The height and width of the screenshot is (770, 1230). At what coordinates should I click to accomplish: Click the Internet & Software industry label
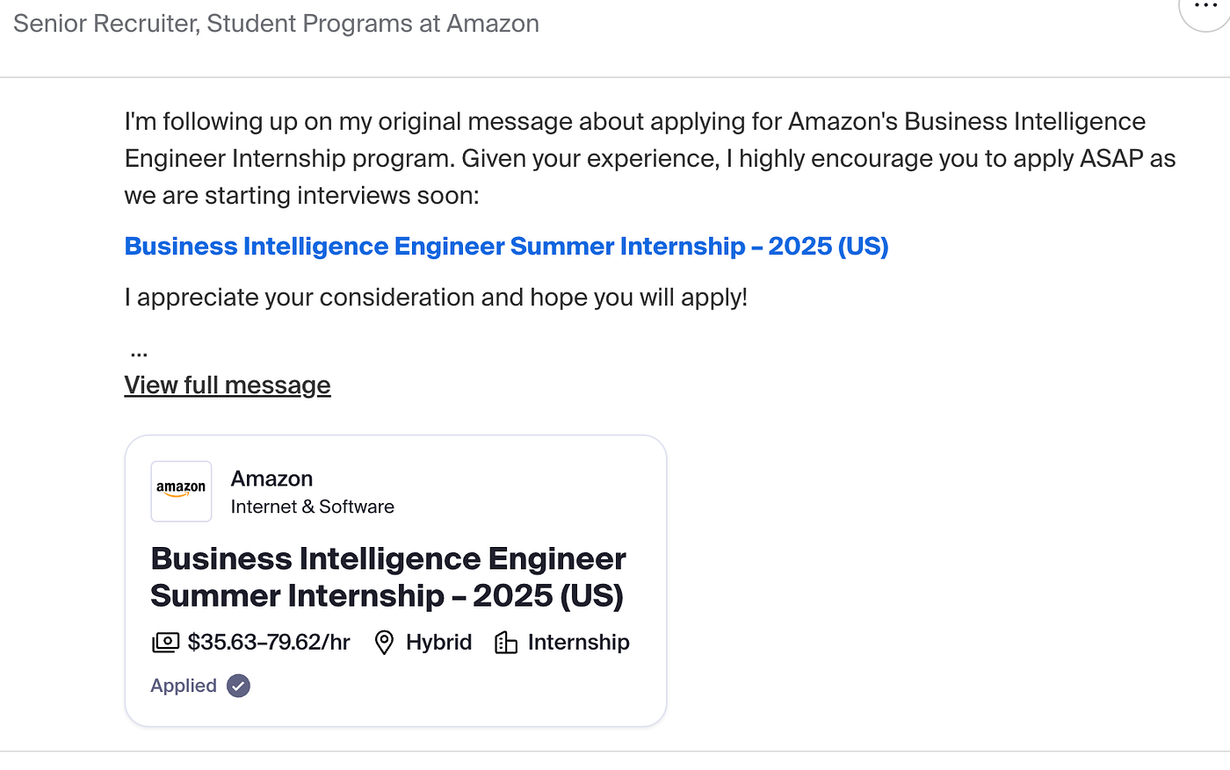click(312, 507)
